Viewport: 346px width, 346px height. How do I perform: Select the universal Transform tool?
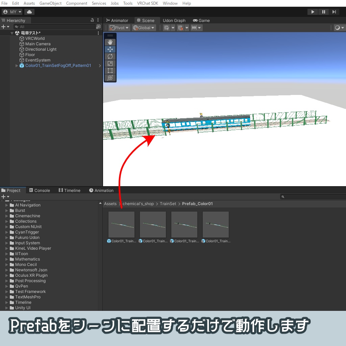tap(110, 78)
